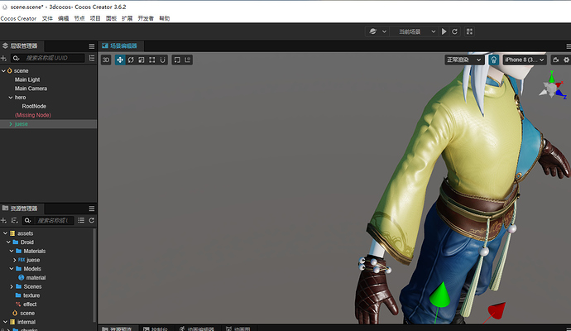This screenshot has height=331, width=571.
Task: Open the QR code preview icon
Action: pyautogui.click(x=469, y=31)
